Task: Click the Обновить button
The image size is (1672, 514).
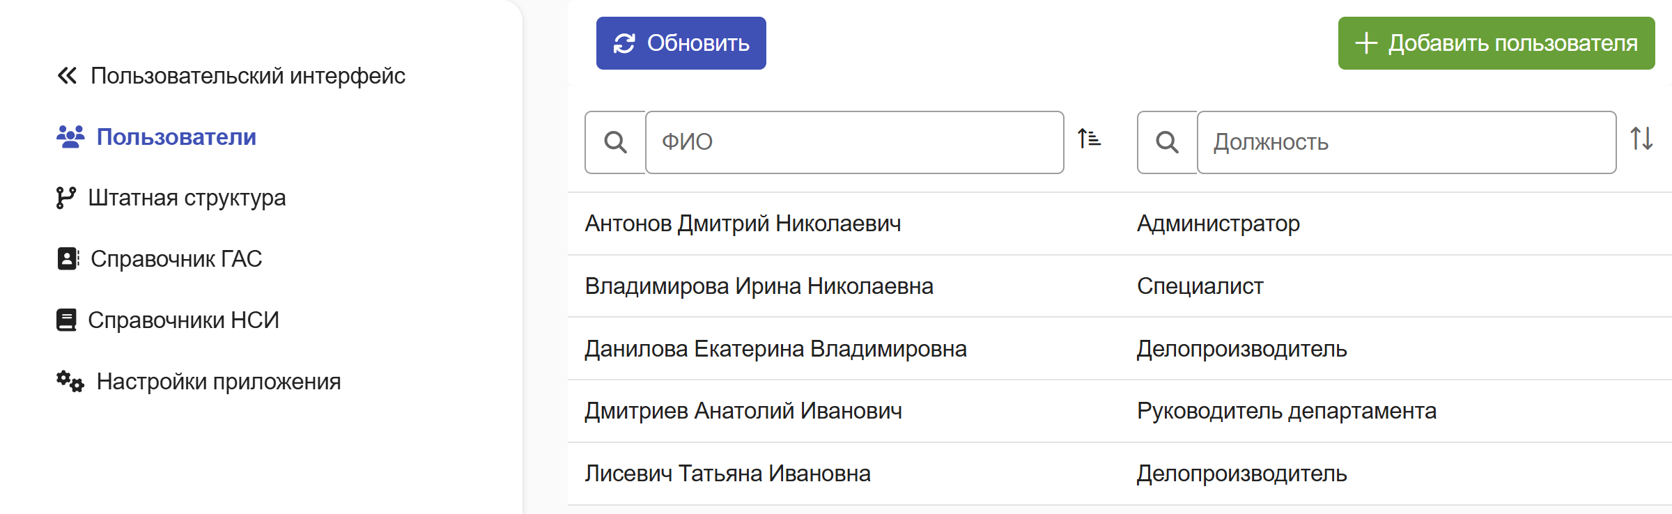Action: point(681,43)
